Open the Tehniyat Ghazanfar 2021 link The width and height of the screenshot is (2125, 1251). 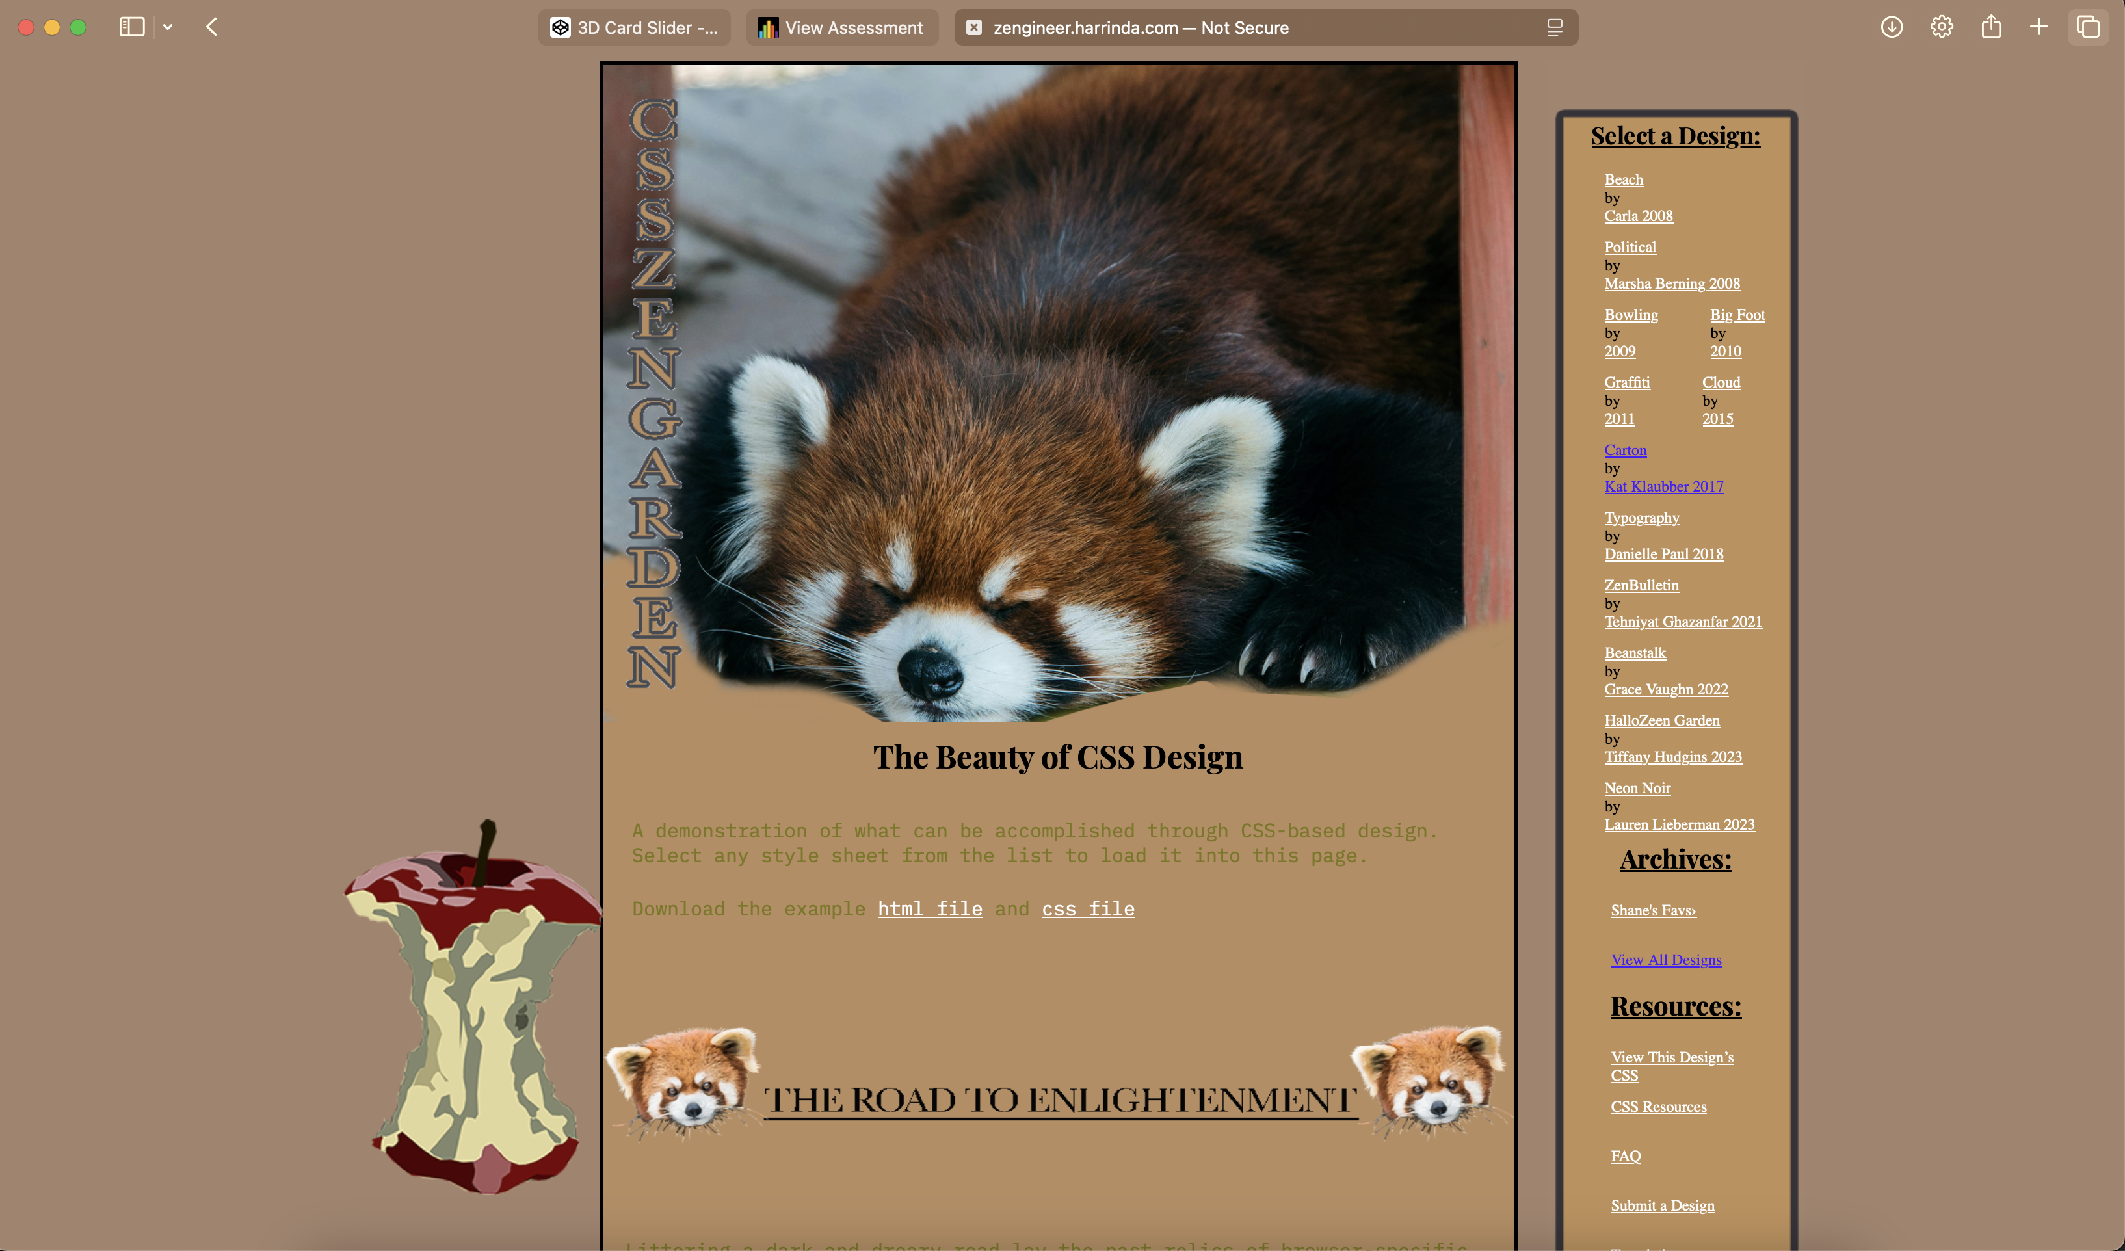[x=1683, y=622]
